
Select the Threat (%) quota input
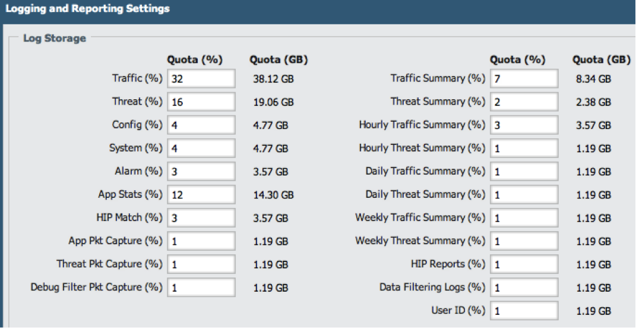click(201, 102)
